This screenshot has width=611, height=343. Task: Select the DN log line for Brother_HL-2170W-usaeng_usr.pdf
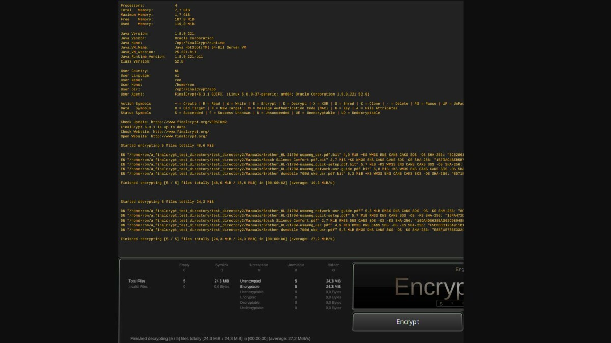pos(292,225)
